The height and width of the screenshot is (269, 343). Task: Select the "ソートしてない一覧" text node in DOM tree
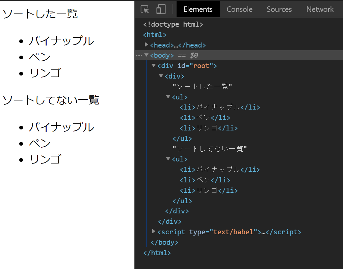(209, 149)
